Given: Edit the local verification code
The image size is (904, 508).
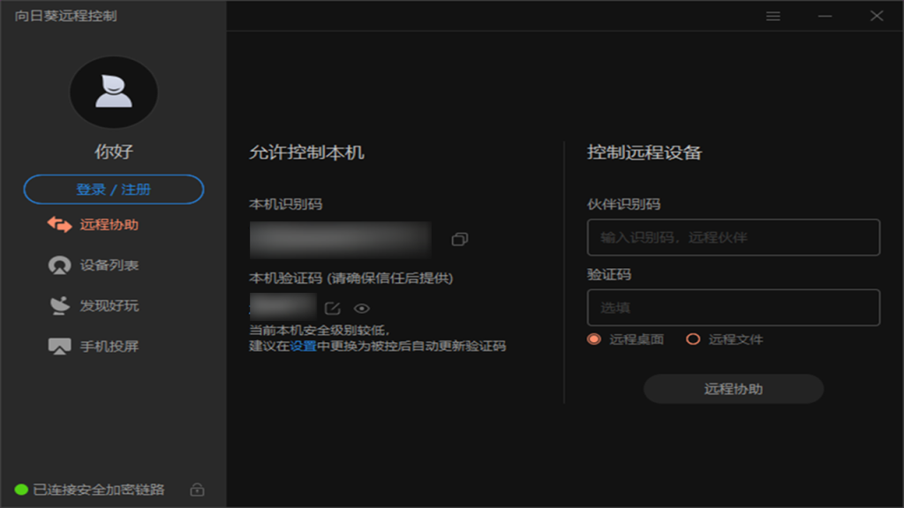Looking at the screenshot, I should 333,308.
